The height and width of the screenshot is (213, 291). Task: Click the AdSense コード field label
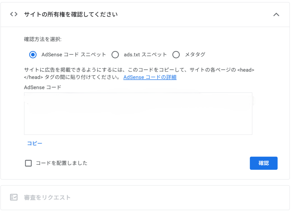tap(42, 87)
